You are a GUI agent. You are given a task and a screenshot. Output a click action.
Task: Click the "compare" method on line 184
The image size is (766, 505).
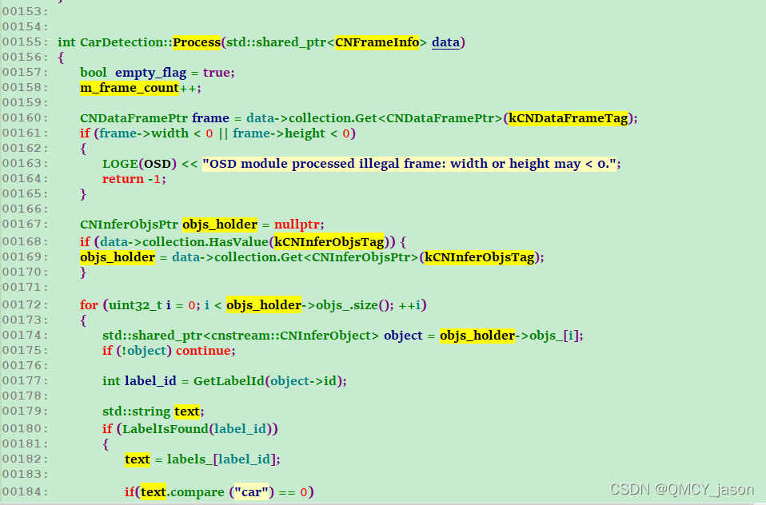197,491
